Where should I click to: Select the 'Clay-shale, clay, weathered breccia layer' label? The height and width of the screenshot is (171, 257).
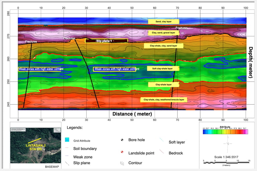(164, 100)
